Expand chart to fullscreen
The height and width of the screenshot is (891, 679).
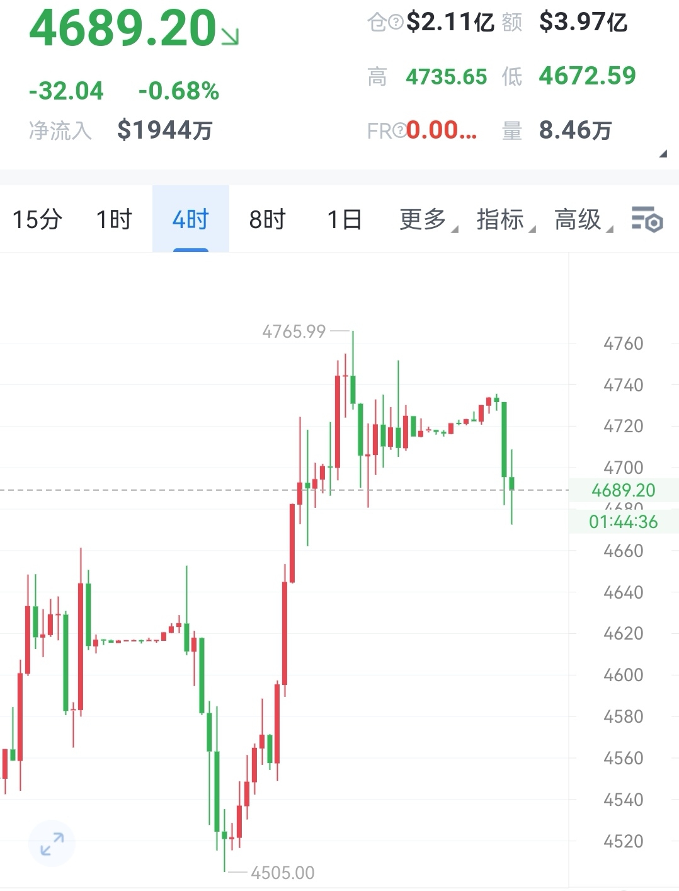[x=52, y=844]
